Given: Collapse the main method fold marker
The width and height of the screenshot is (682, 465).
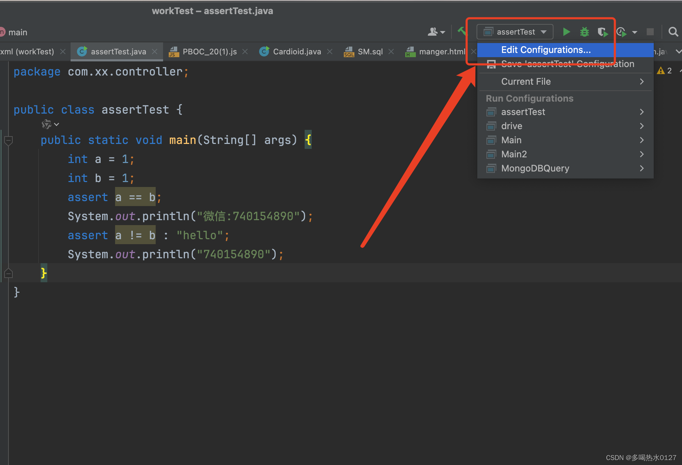Looking at the screenshot, I should click(8, 140).
